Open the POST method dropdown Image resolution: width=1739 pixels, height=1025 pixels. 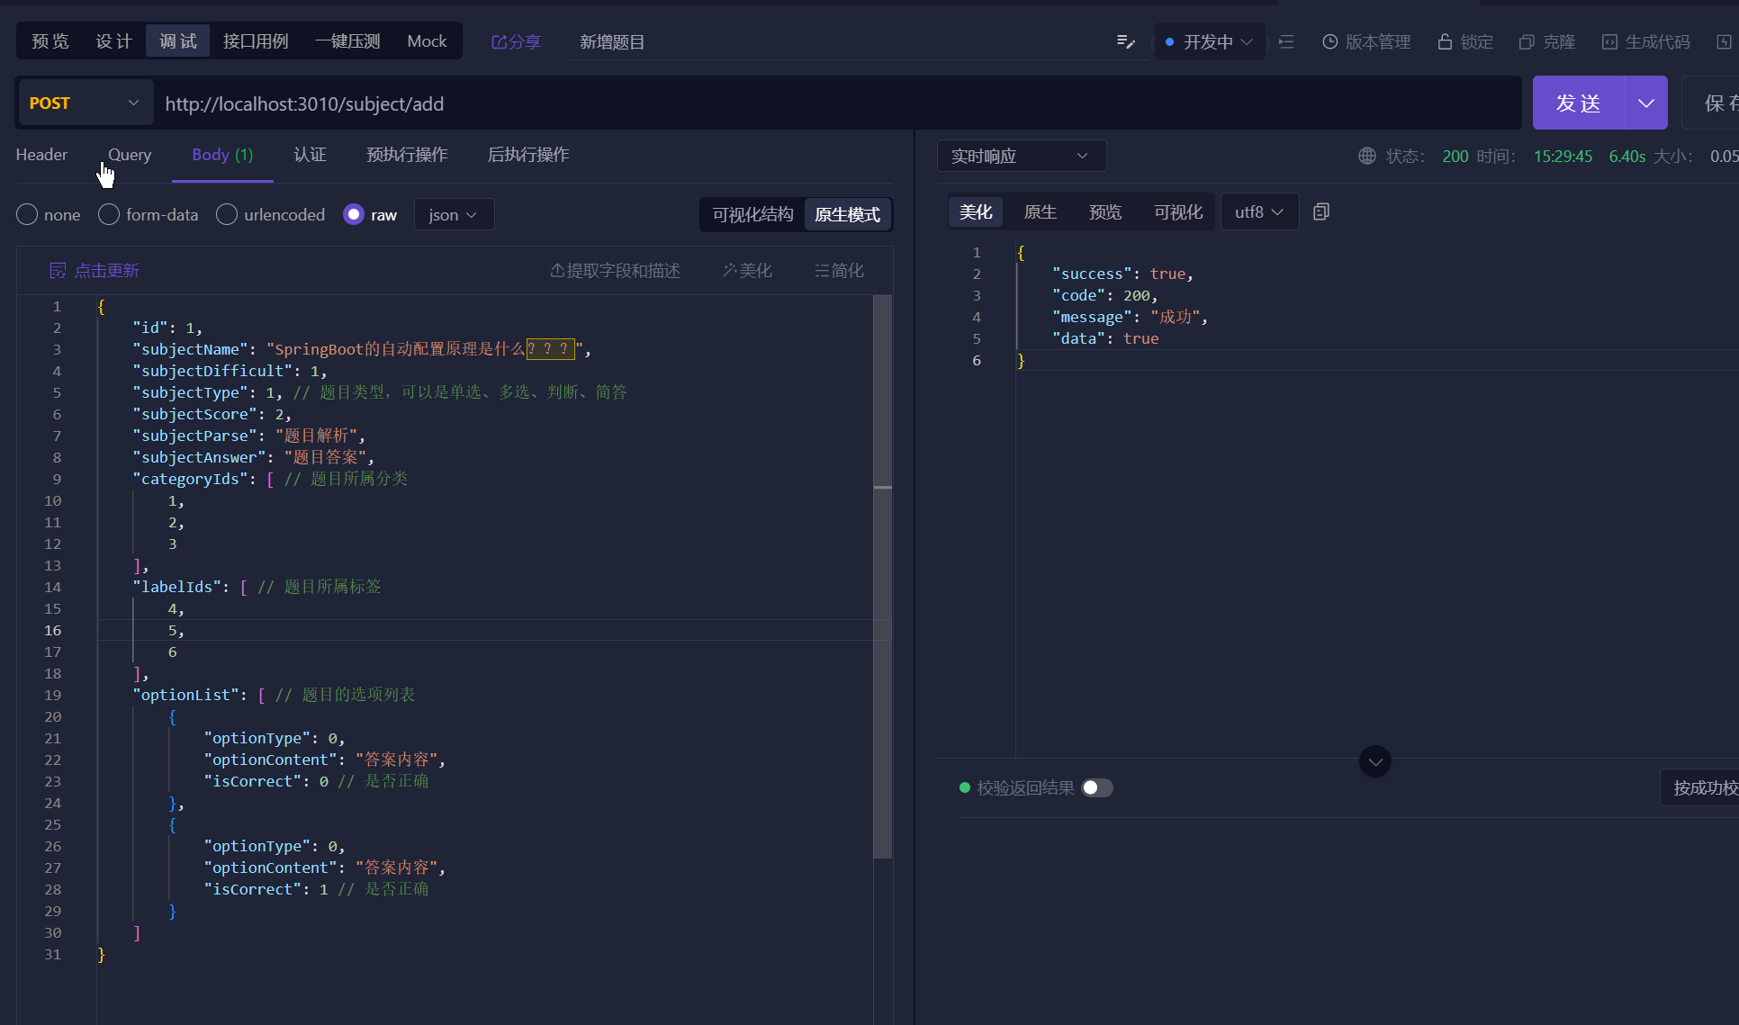[x=85, y=103]
